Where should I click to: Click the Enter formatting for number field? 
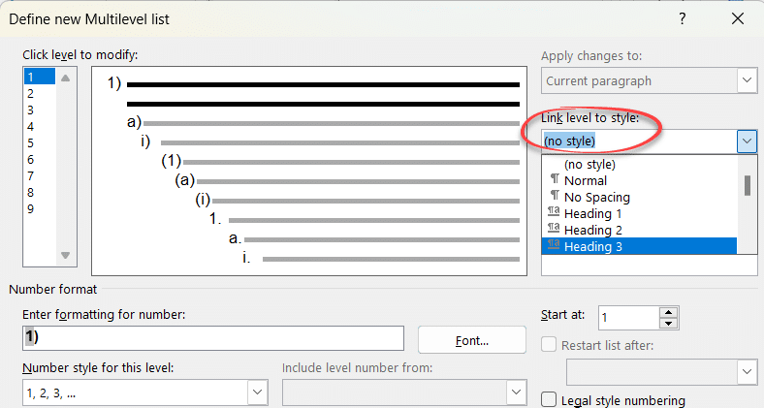(213, 338)
